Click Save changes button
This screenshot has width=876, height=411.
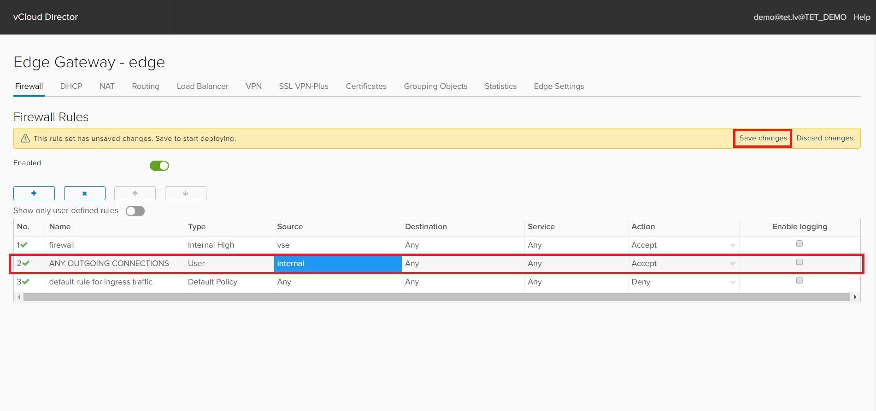coord(763,138)
